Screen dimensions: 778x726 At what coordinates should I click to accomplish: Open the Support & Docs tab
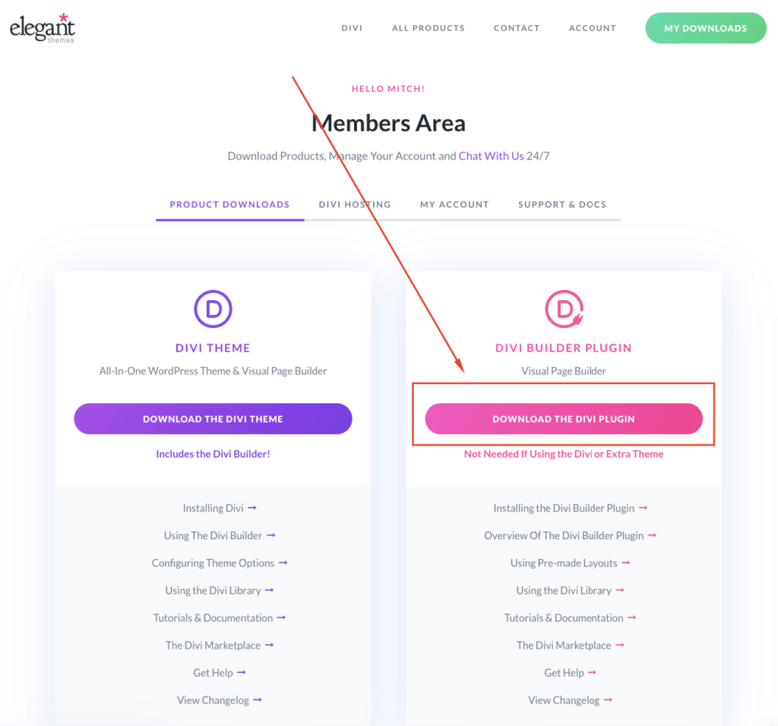562,204
